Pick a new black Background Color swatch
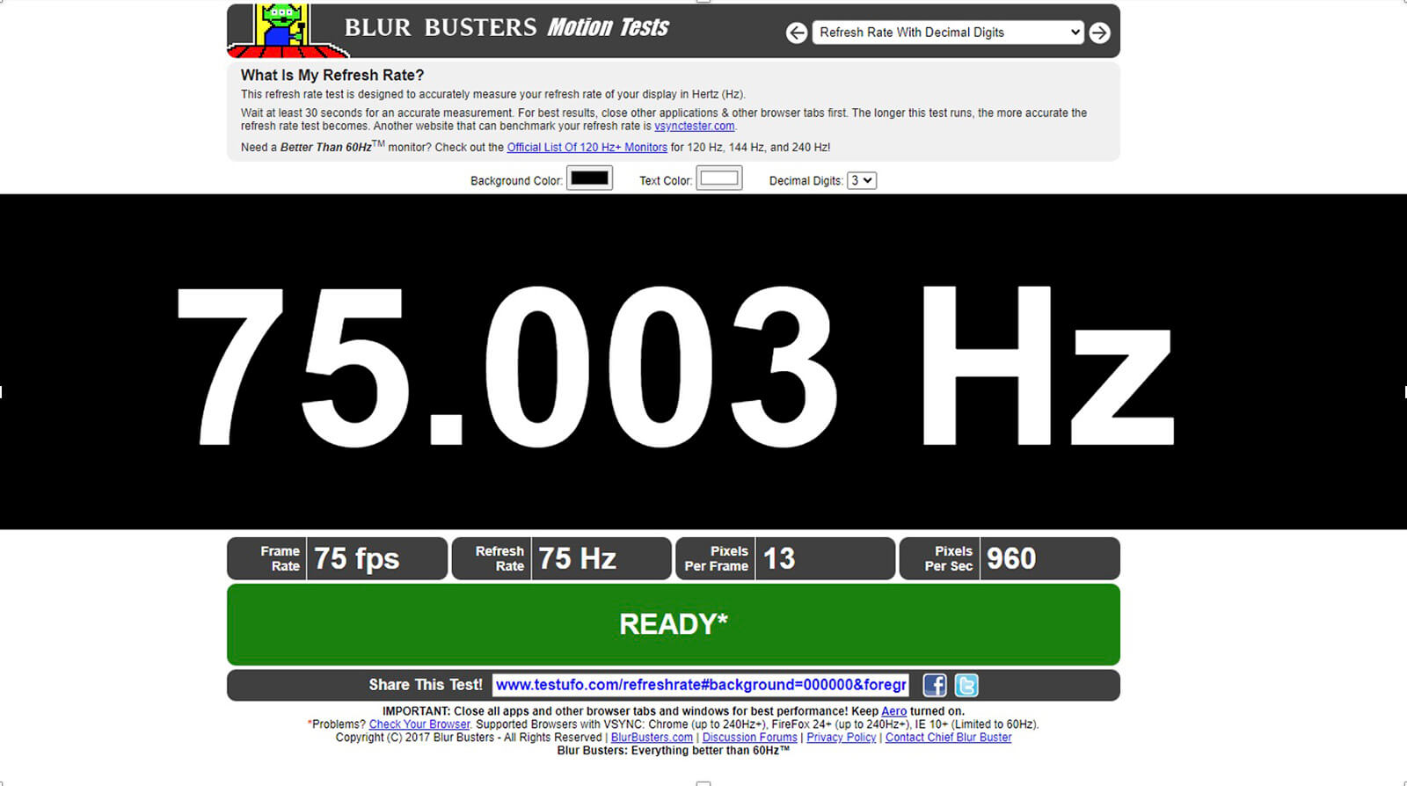Image resolution: width=1407 pixels, height=786 pixels. [x=589, y=178]
